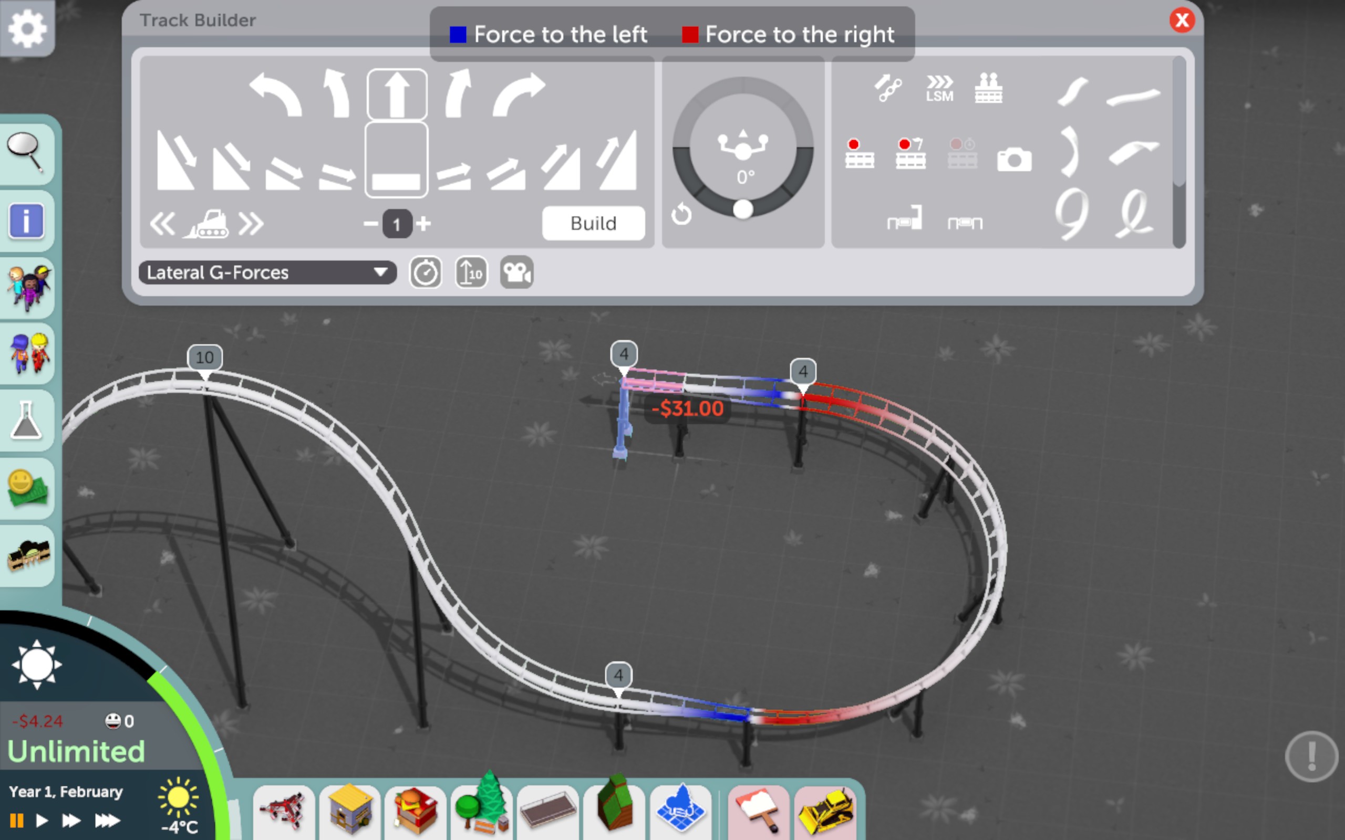Image resolution: width=1345 pixels, height=840 pixels.
Task: Go to previous track segment
Action: point(162,224)
